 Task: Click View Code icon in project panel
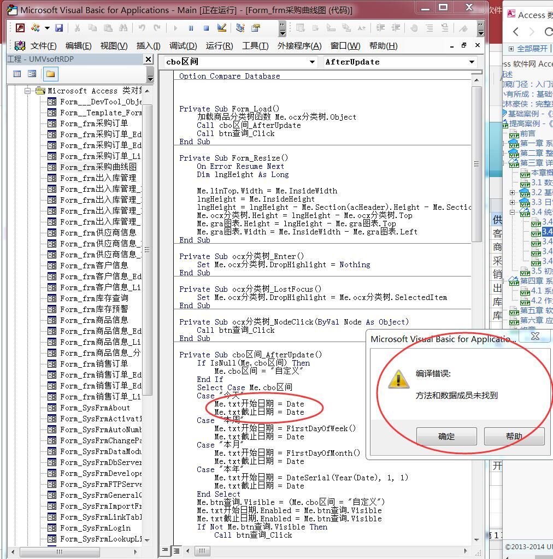point(17,74)
